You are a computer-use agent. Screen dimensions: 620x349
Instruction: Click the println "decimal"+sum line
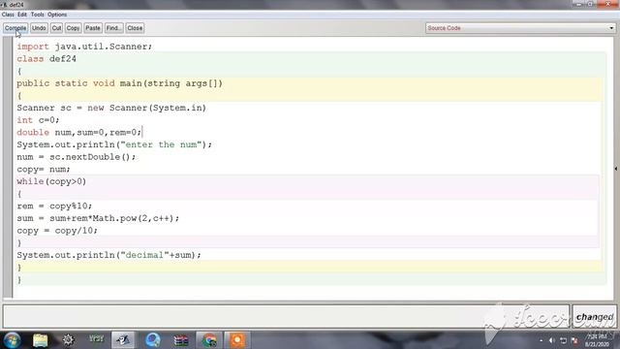[x=108, y=255]
